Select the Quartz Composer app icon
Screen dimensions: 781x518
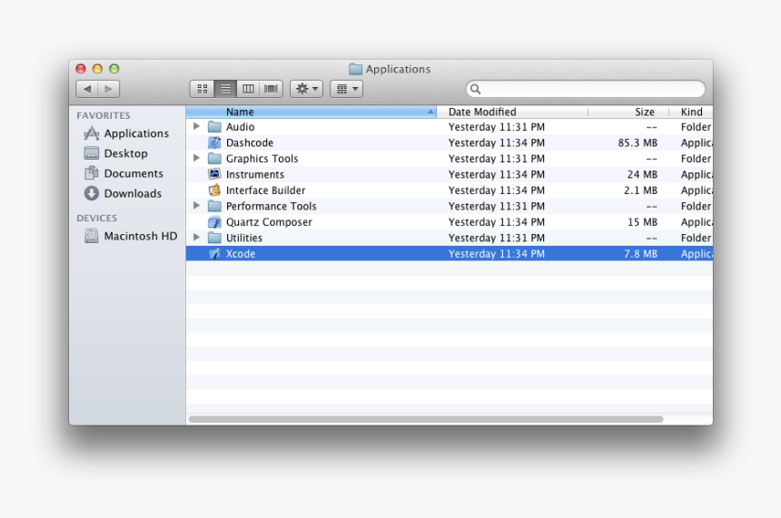click(214, 222)
